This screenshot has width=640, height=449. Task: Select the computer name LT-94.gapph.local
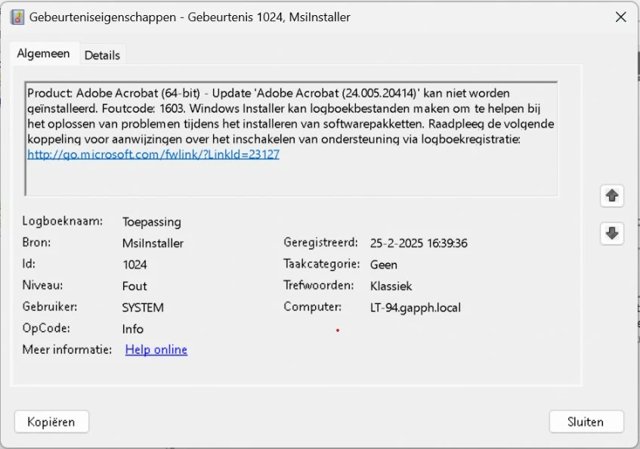[x=415, y=308]
